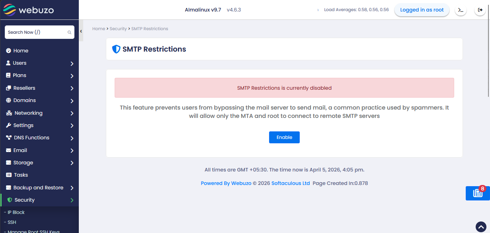Enable SMTP Restrictions

[x=284, y=137]
